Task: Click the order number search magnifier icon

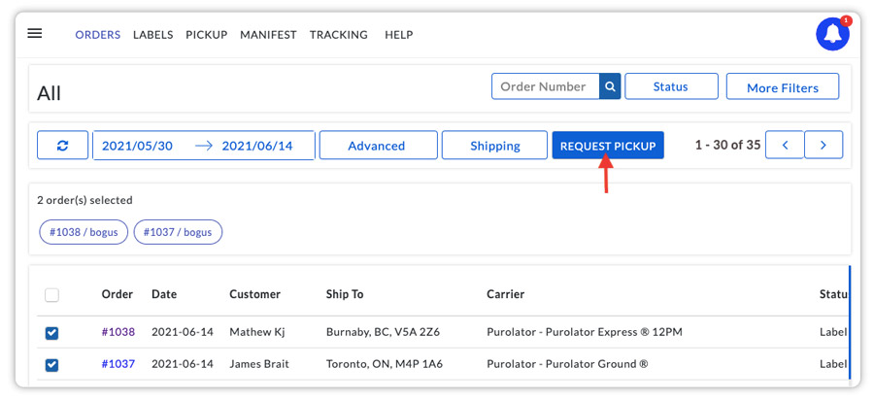Action: tap(611, 86)
